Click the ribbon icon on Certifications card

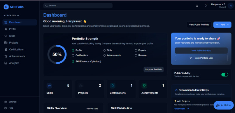point(113,86)
